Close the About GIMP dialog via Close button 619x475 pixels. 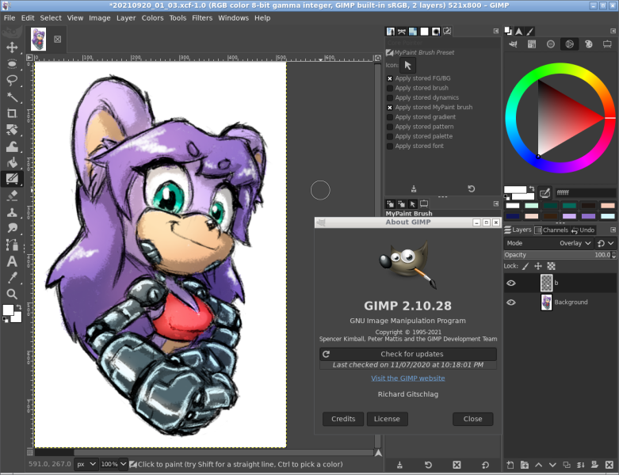coord(472,419)
